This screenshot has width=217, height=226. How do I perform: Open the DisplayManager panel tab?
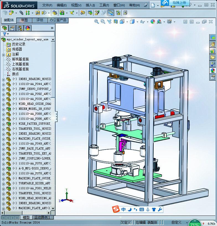28,28
